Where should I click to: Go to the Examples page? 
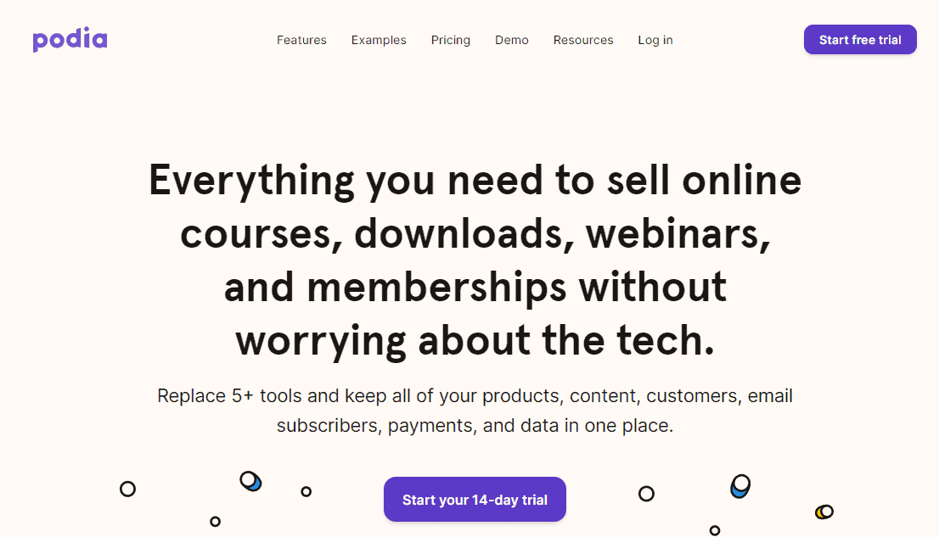(379, 40)
